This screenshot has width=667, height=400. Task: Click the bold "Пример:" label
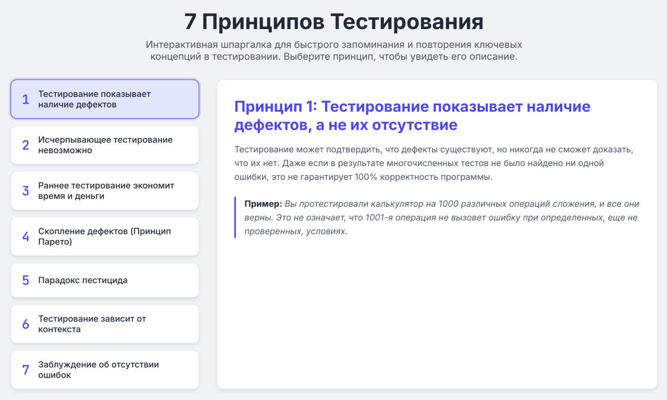click(263, 204)
